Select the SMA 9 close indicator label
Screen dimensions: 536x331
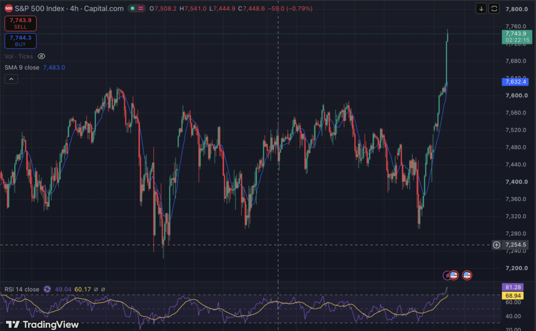pos(22,67)
